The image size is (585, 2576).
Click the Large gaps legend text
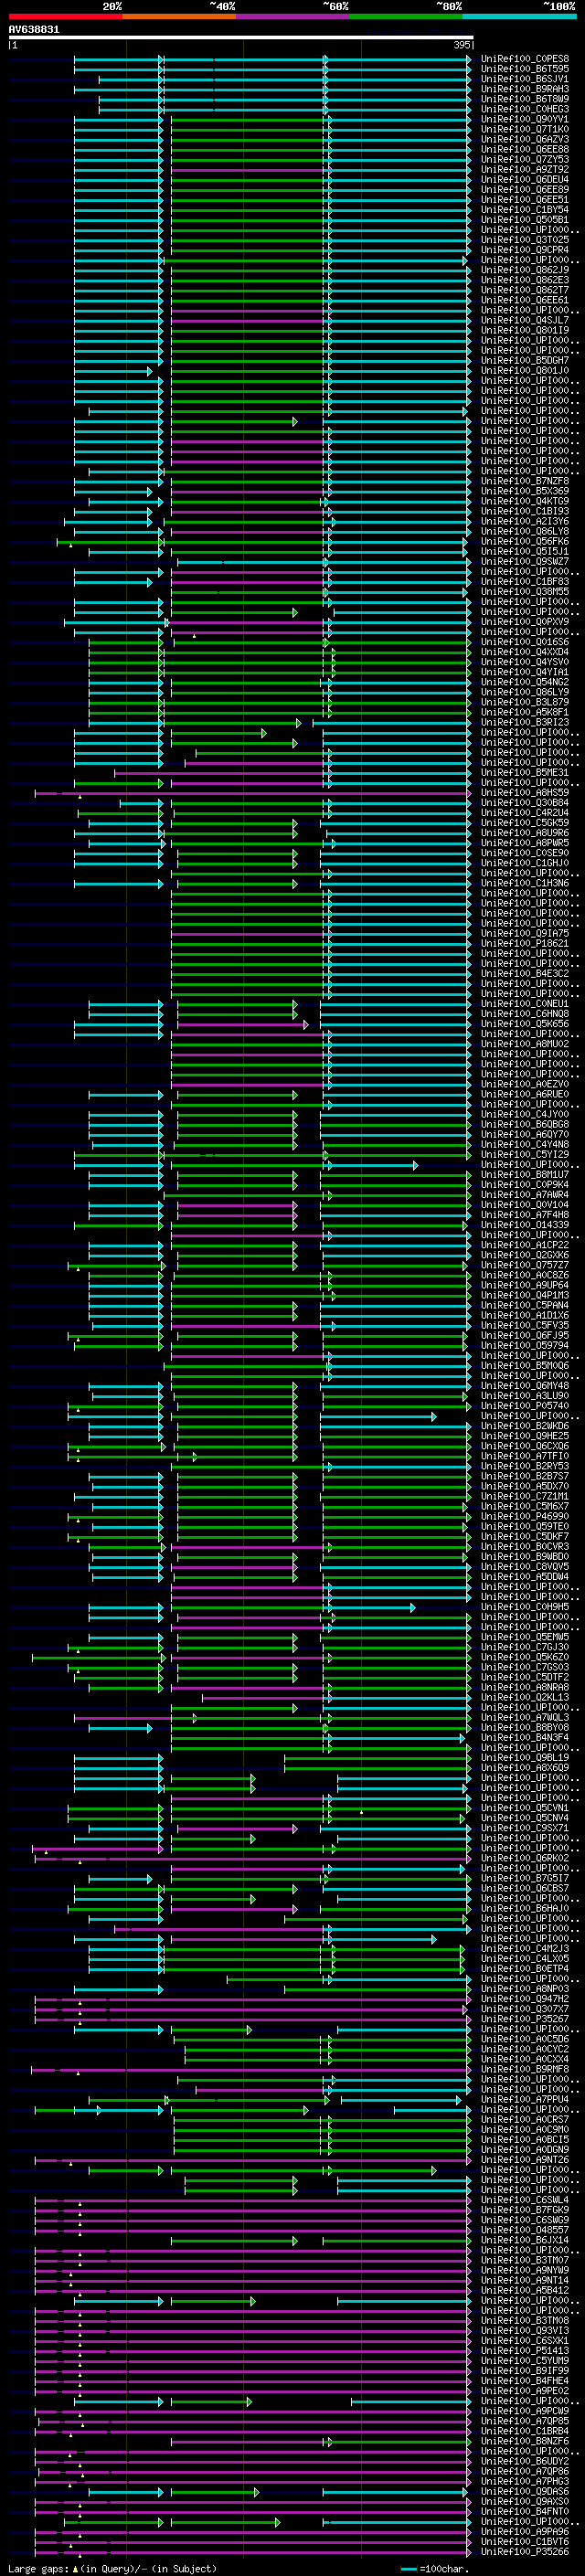coord(112,2568)
